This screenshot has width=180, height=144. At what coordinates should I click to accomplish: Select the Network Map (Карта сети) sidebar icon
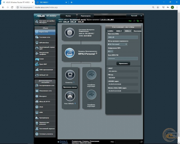(x=37, y=32)
